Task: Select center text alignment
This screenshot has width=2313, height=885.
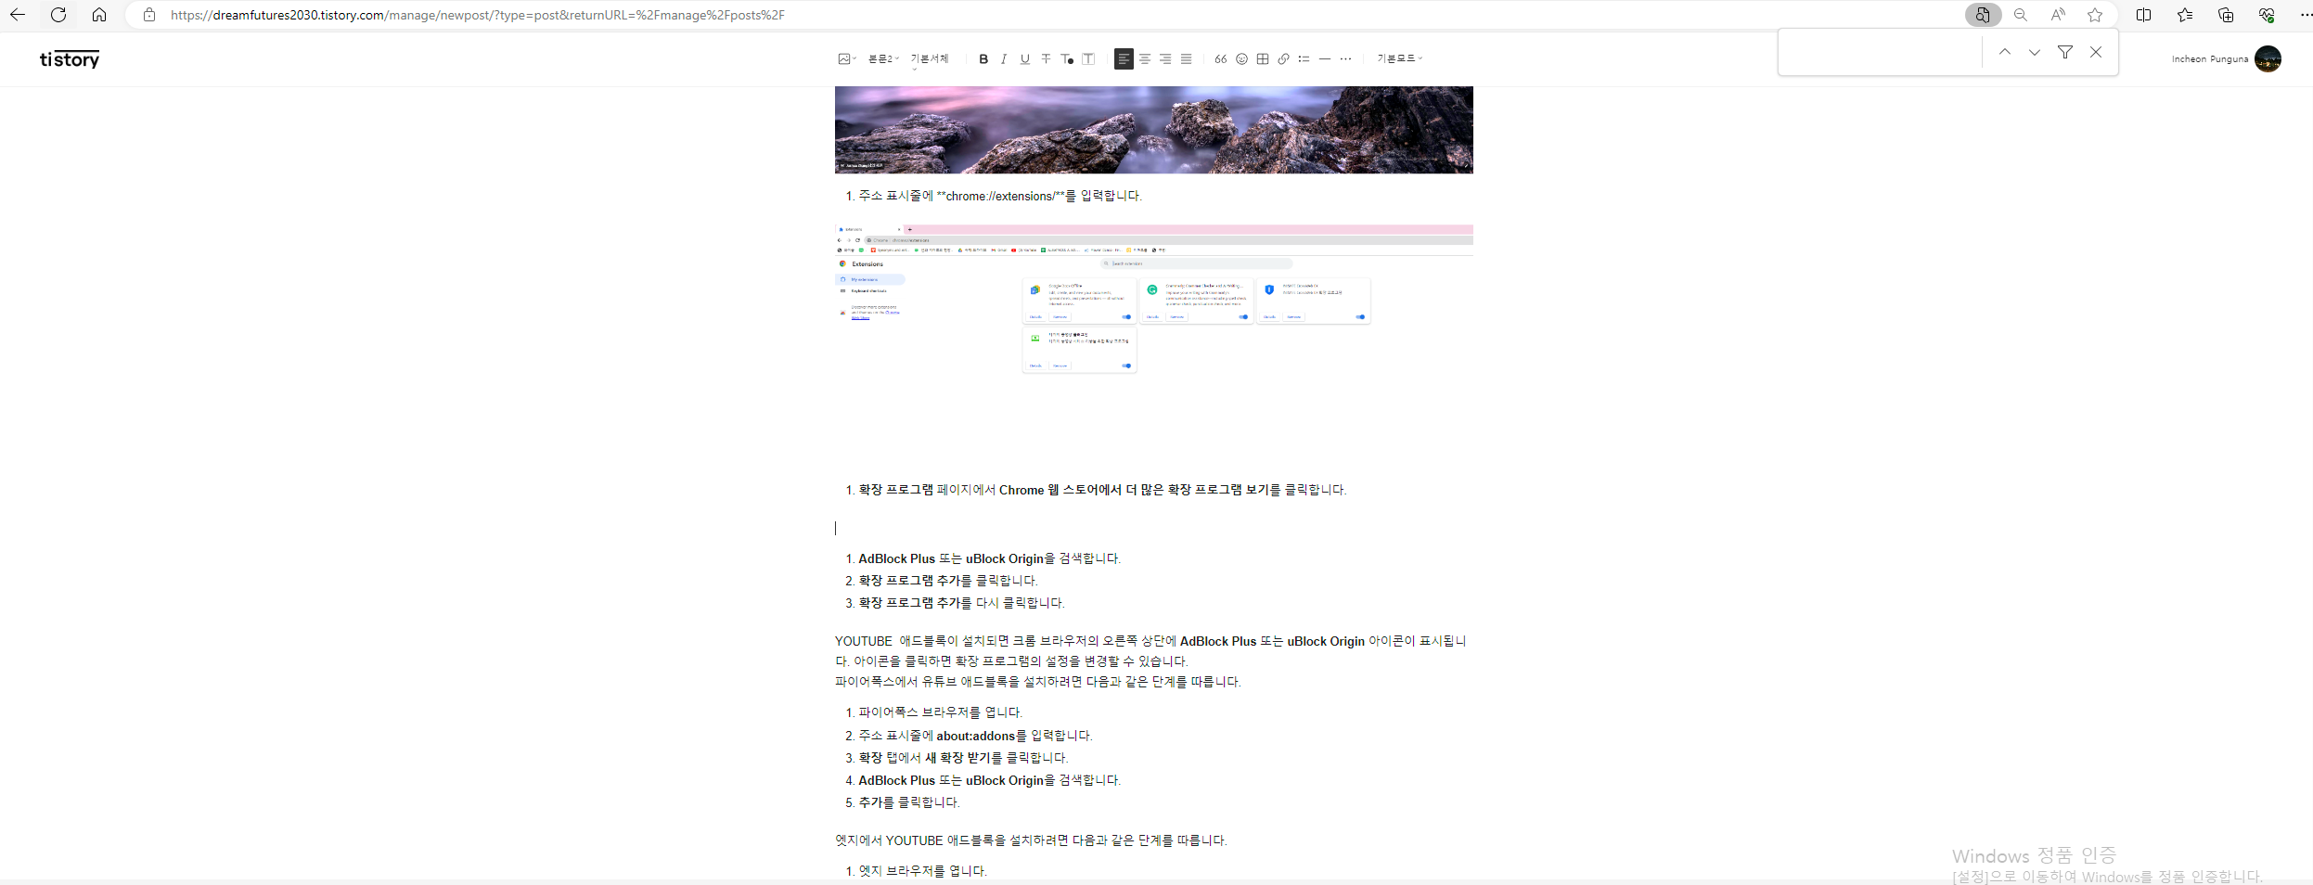Action: [x=1145, y=58]
